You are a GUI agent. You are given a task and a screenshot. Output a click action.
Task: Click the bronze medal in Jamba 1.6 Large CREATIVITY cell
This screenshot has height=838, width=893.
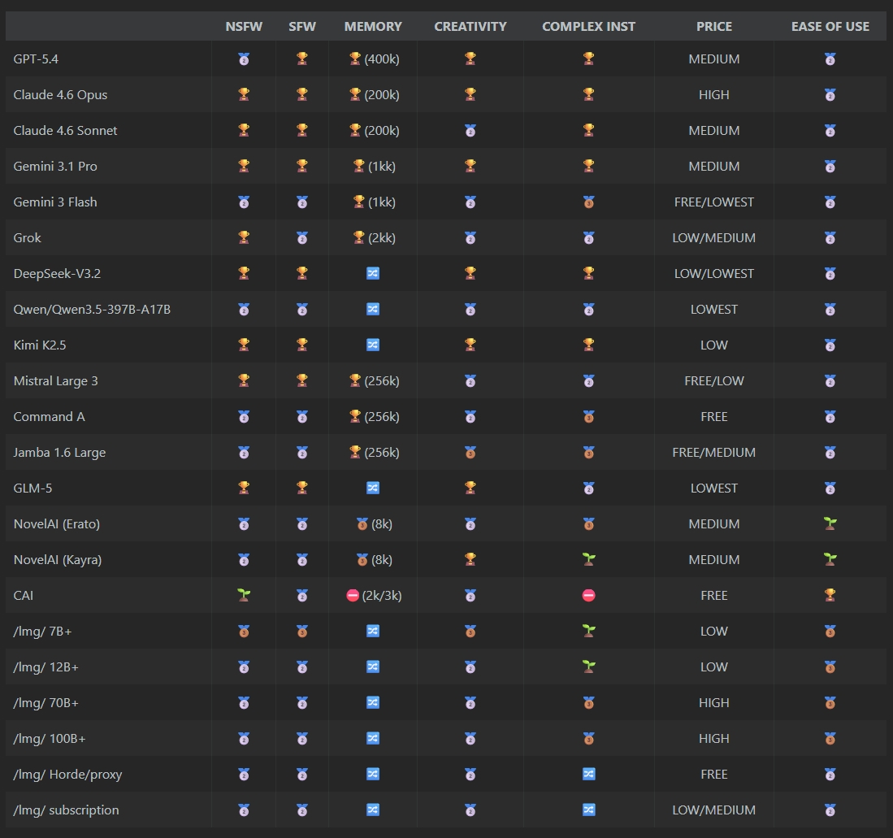coord(470,453)
